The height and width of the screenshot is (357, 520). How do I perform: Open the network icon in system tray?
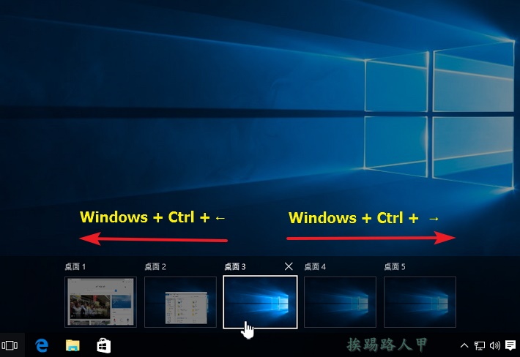(x=480, y=345)
